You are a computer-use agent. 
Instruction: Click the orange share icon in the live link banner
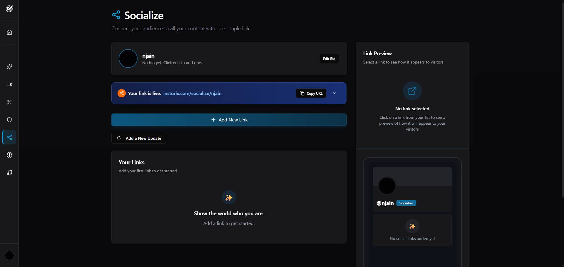tap(121, 93)
